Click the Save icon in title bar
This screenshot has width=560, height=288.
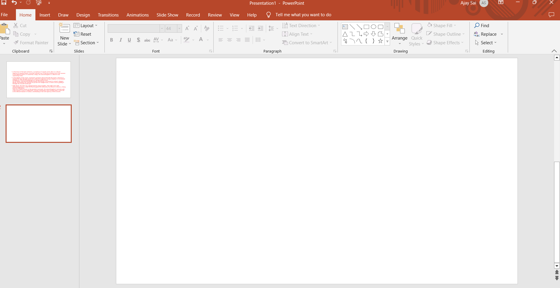4,3
